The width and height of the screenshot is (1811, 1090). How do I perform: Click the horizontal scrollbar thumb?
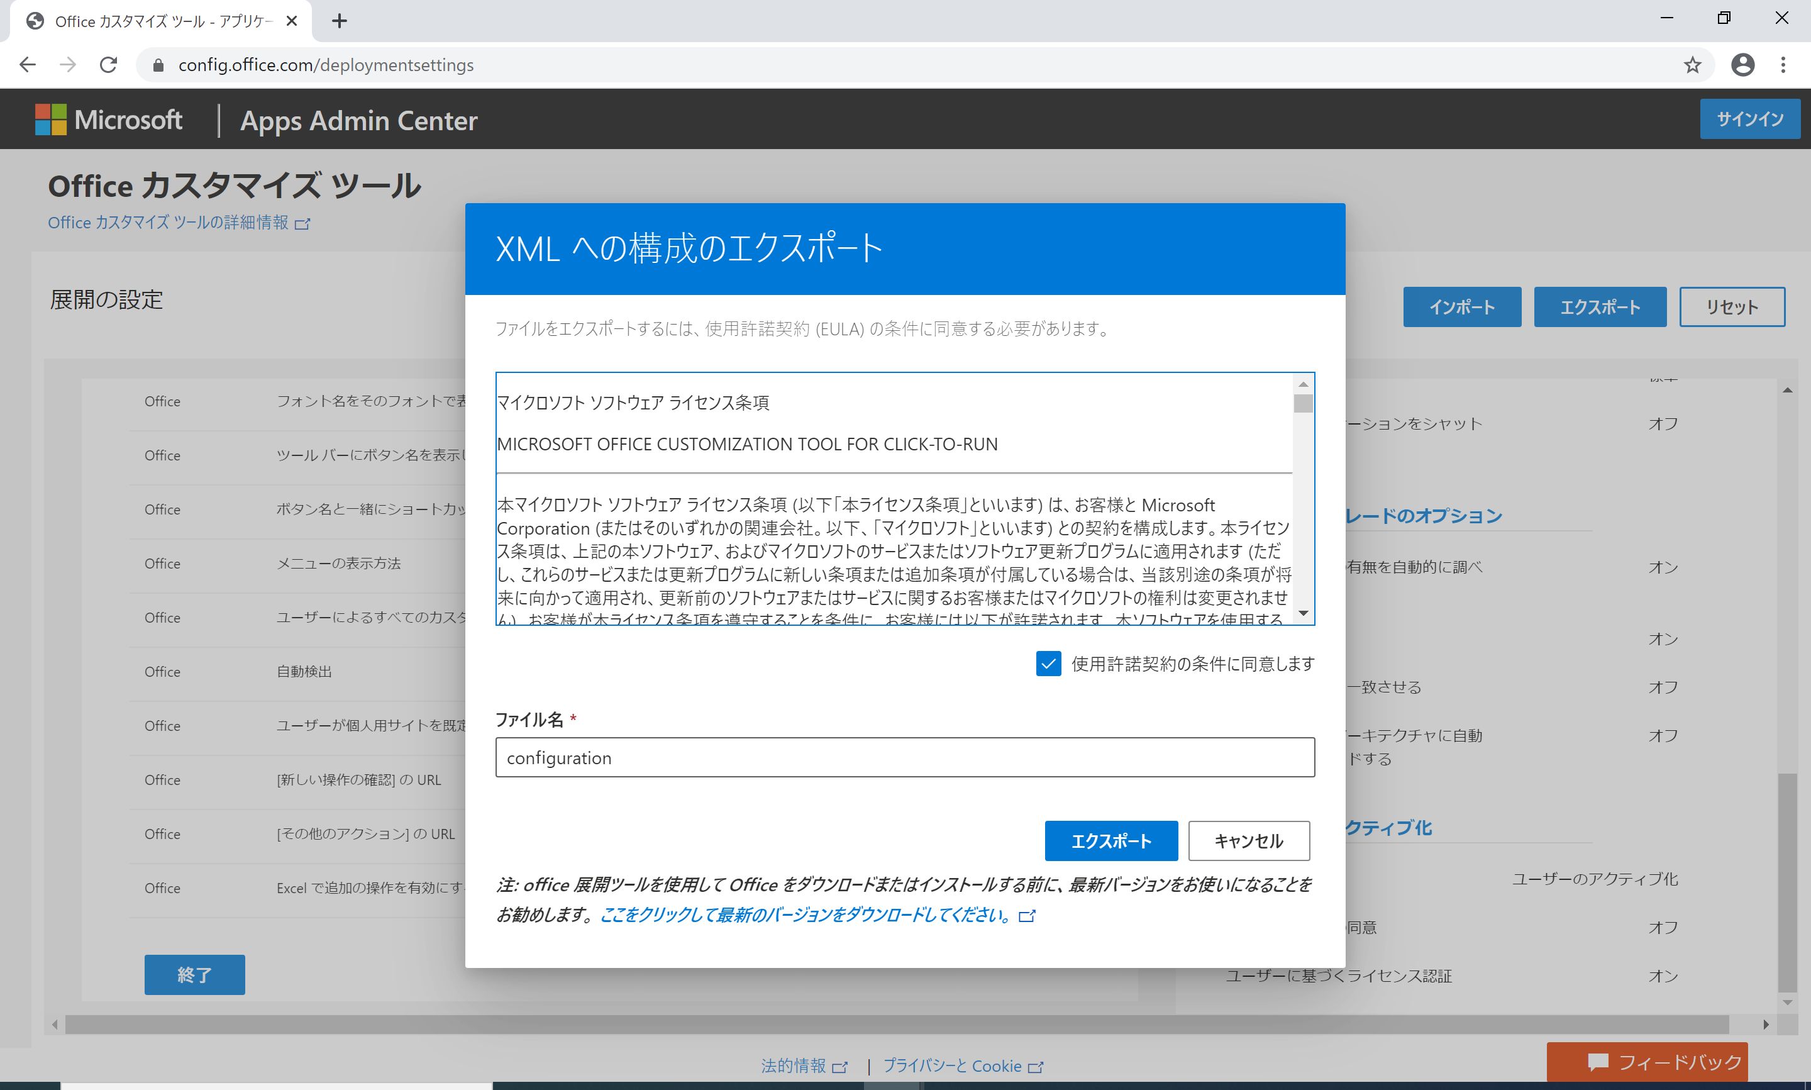click(897, 1025)
